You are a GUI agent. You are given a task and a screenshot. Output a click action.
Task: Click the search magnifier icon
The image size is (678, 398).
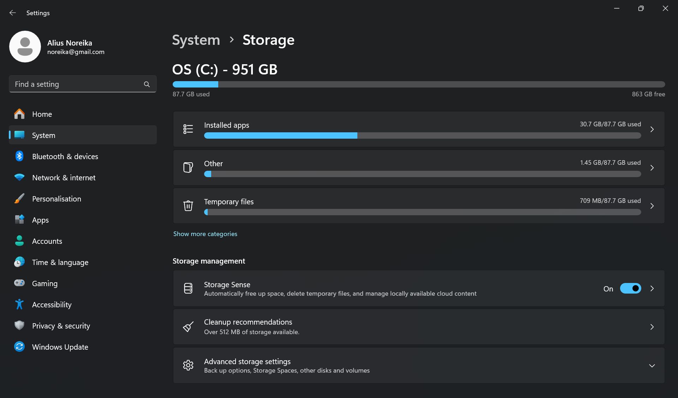147,84
